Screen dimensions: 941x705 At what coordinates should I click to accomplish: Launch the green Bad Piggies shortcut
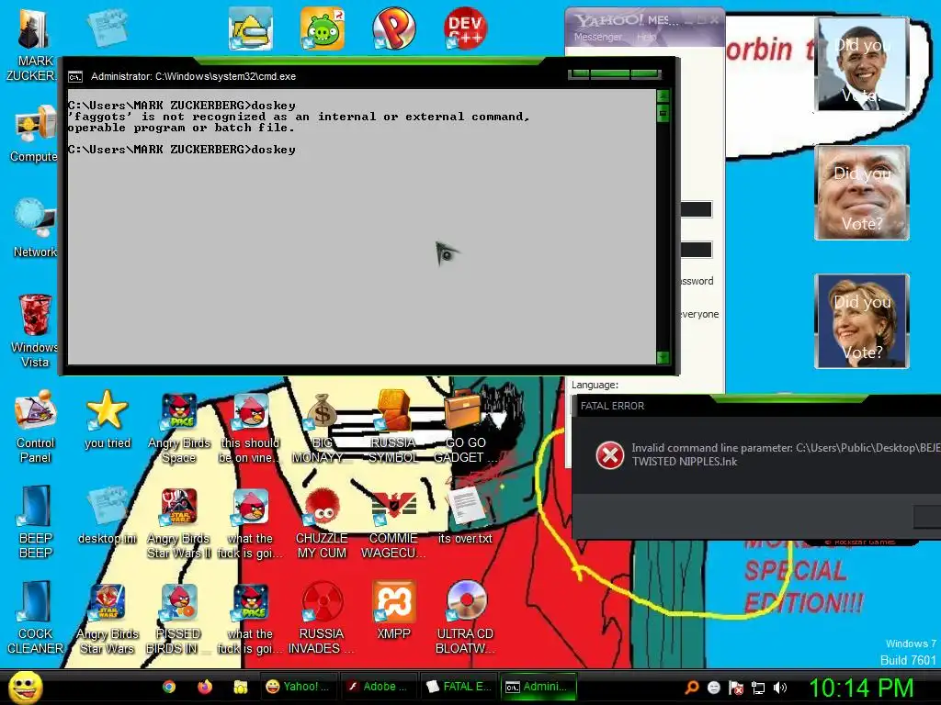[x=323, y=28]
